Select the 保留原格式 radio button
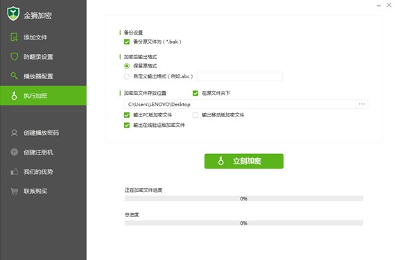 tap(127, 66)
